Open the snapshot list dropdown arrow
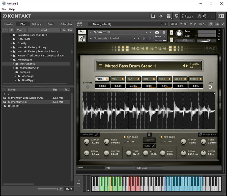 coord(91,38)
